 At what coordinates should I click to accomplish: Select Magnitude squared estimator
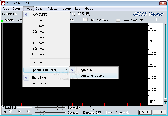pos(94,76)
